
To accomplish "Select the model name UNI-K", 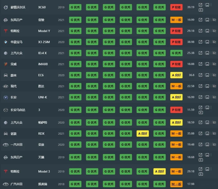I will click(42, 97).
